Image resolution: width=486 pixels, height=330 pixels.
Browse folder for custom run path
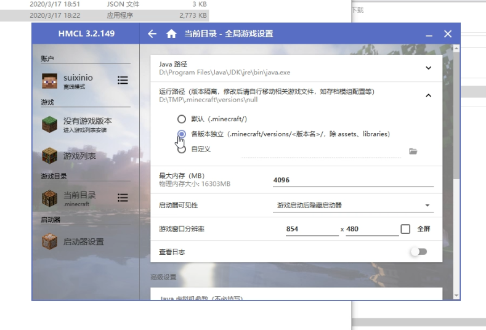click(x=413, y=151)
